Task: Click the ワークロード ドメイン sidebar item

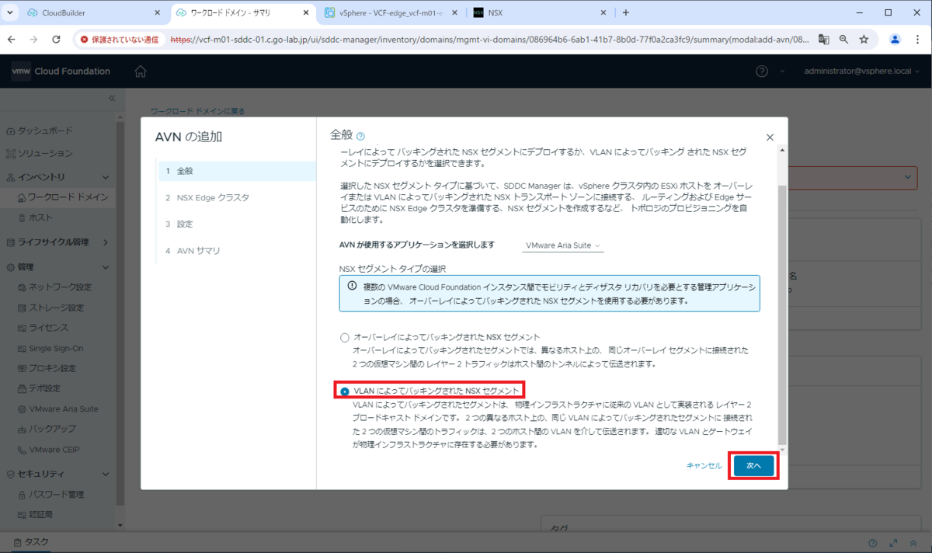Action: point(61,197)
